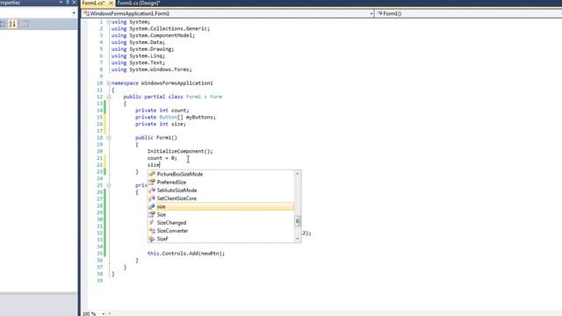
Task: Click the class icon beside SizeConverter
Action: tap(152, 231)
